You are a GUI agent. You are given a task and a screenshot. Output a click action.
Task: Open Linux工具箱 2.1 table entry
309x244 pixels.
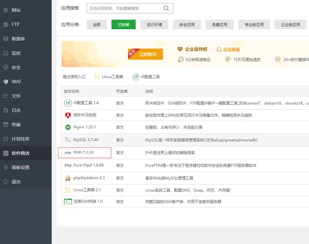coord(87,190)
